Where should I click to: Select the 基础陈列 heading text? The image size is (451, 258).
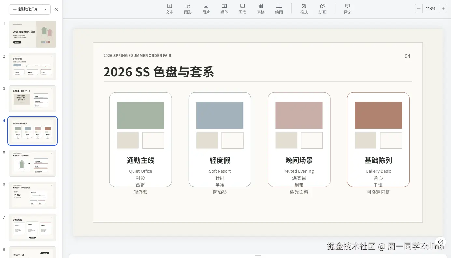[x=378, y=160]
